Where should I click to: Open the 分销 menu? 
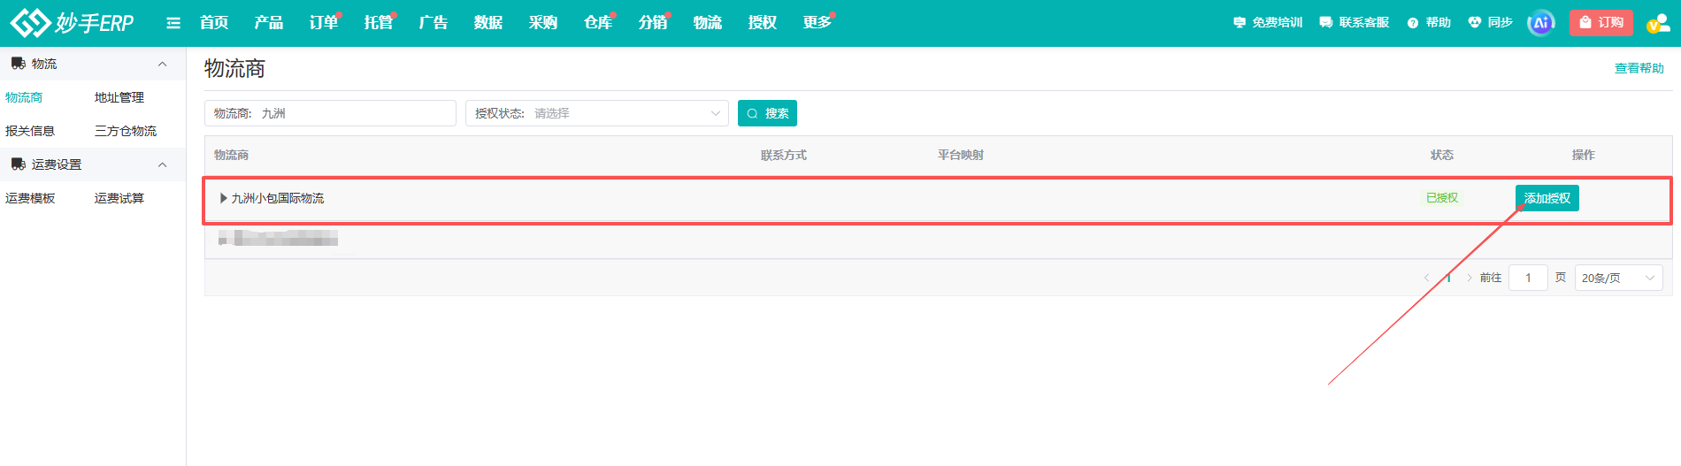coord(653,23)
